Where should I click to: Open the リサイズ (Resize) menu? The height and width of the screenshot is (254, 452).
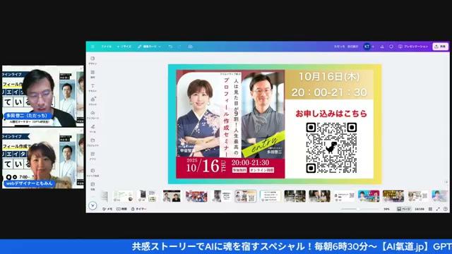tap(124, 47)
